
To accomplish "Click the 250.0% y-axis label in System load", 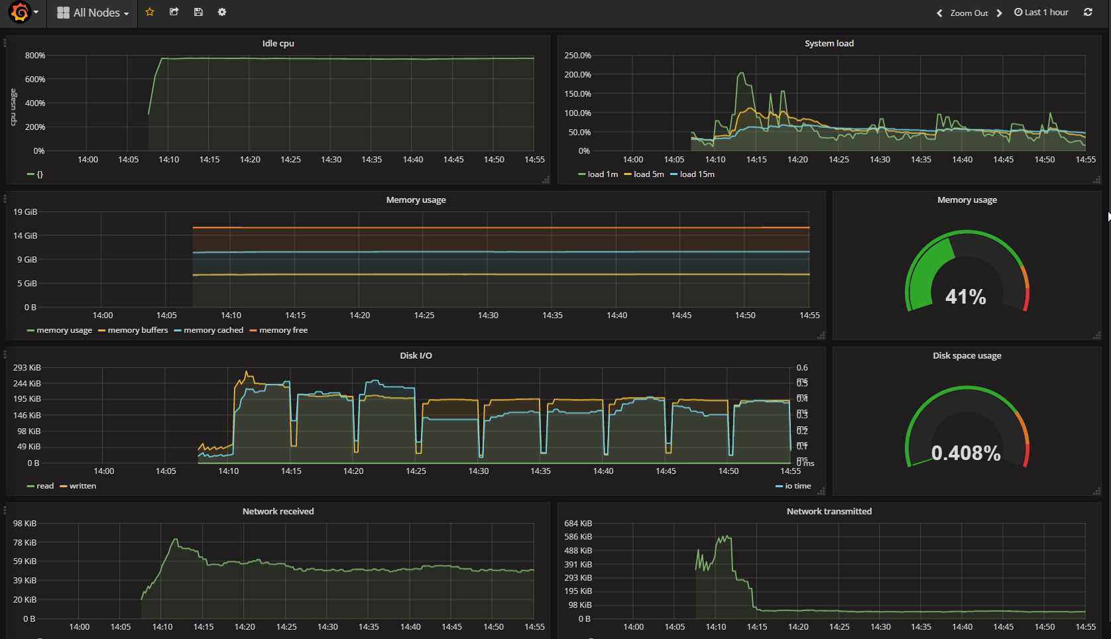I will (577, 56).
